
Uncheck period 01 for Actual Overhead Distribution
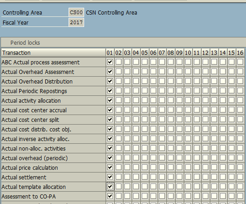(110, 81)
